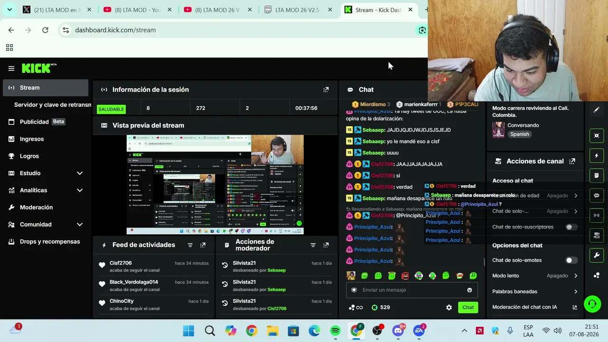
Task: Open File Explorer from the taskbar
Action: tap(273, 331)
